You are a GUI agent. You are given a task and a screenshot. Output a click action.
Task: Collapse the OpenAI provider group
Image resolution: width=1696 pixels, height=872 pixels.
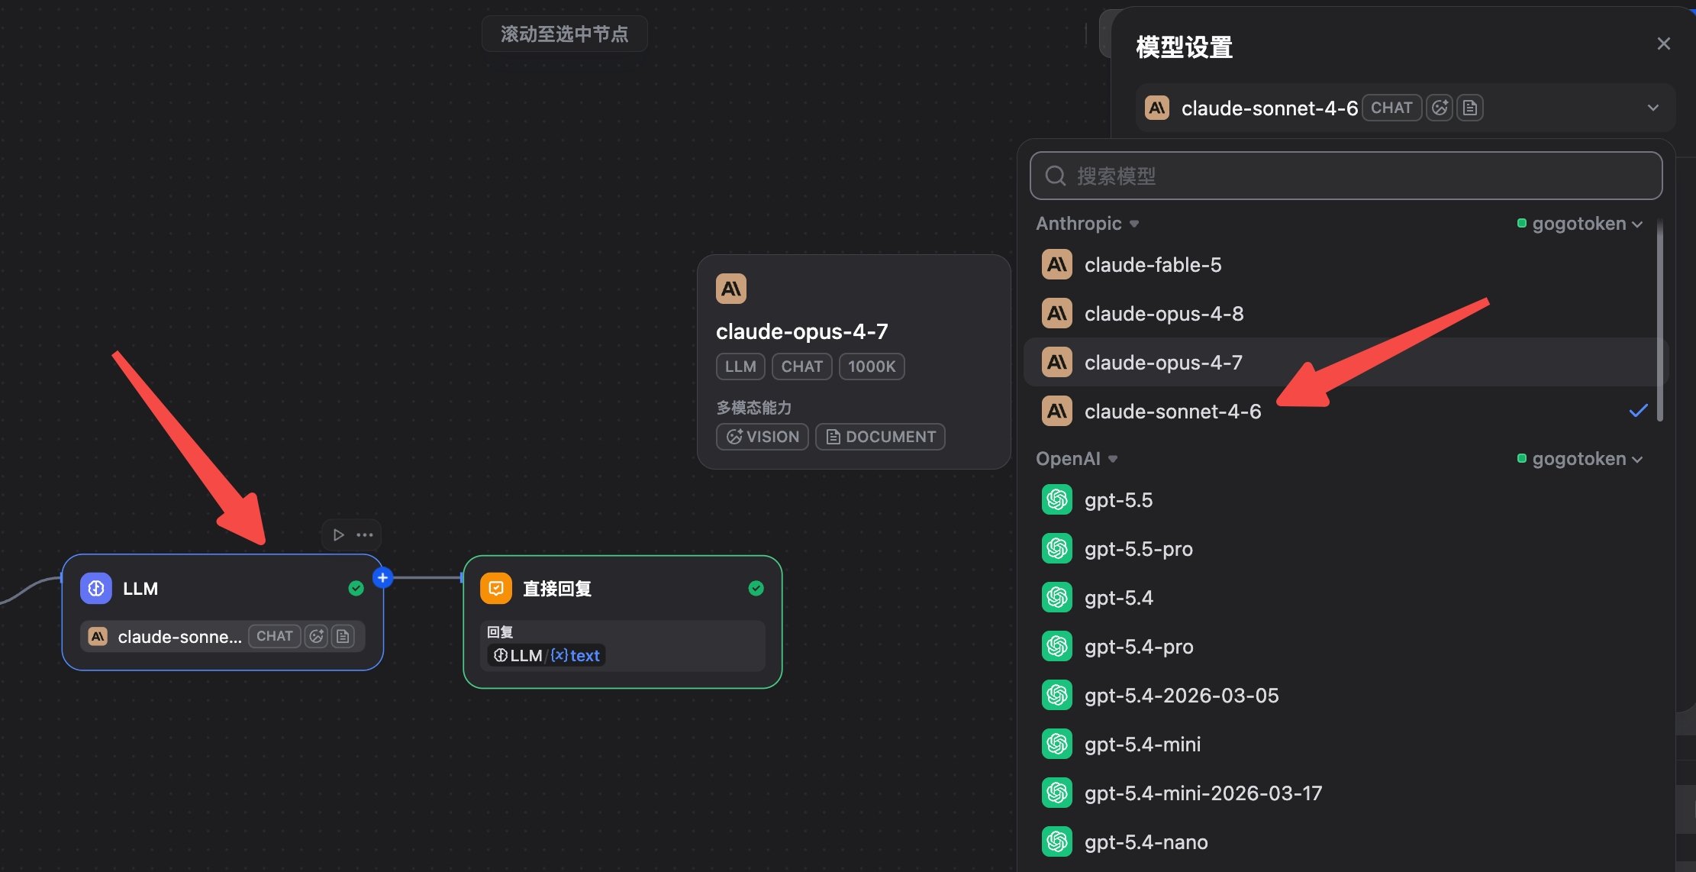click(x=1077, y=459)
